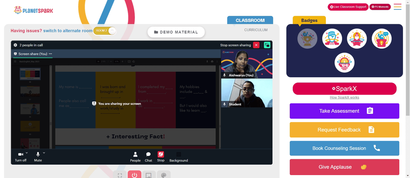The image size is (410, 178).
Task: Select the greyed trophy badge
Action: pyautogui.click(x=307, y=39)
